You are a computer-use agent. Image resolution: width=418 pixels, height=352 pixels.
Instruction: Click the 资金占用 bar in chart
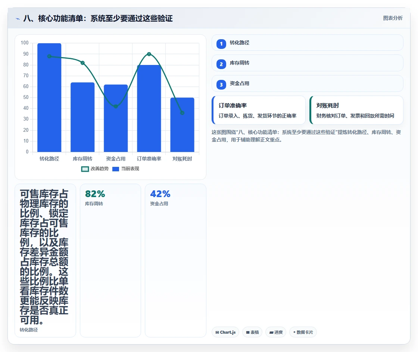pyautogui.click(x=116, y=118)
